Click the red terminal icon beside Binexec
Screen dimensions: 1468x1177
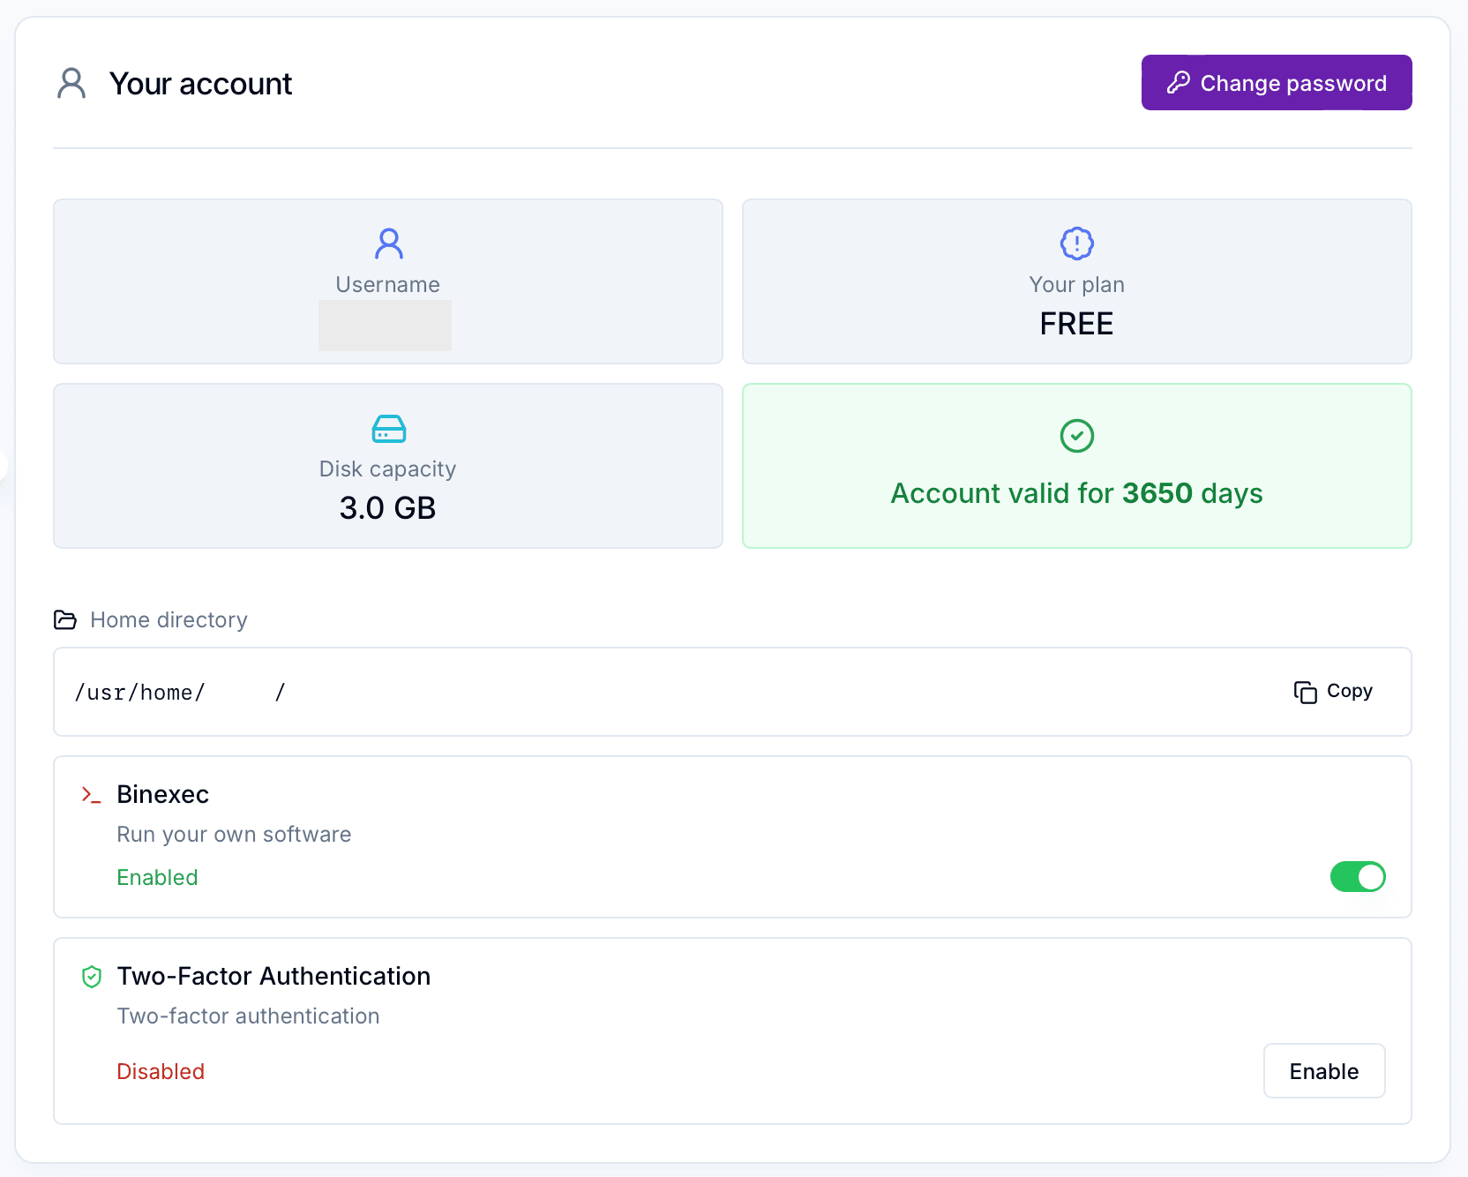click(91, 795)
